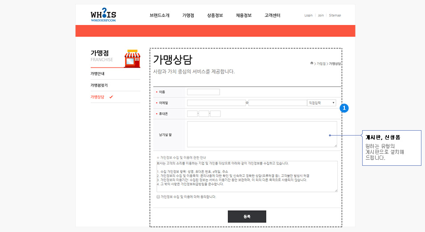Click the Login link
This screenshot has width=425, height=232.
(x=308, y=15)
